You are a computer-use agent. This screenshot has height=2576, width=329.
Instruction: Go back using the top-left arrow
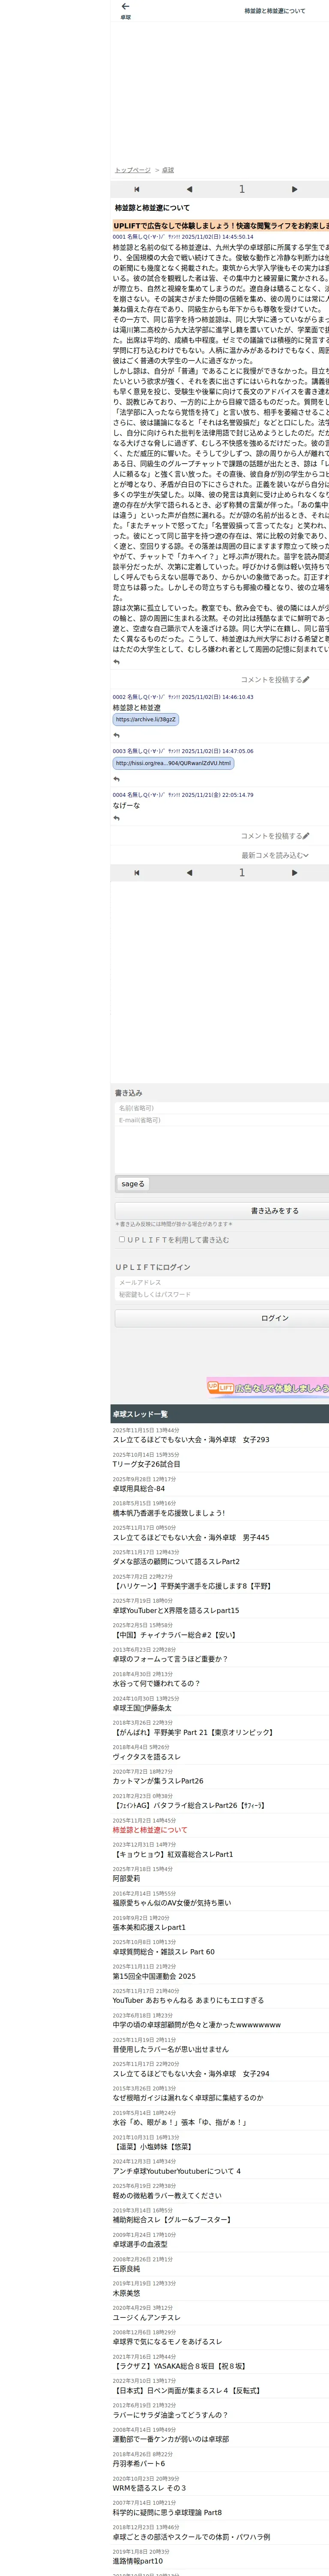[125, 7]
